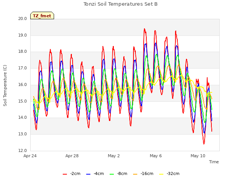Click the Apr 24 tick label

[30, 156]
